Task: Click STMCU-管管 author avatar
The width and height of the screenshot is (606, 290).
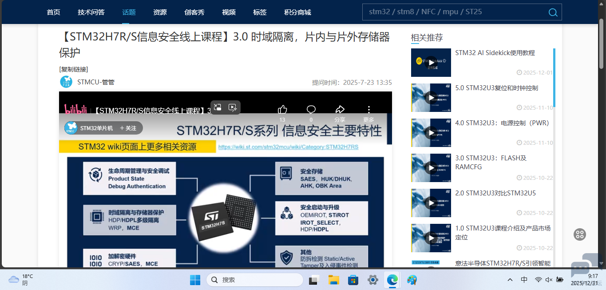Action: 66,82
